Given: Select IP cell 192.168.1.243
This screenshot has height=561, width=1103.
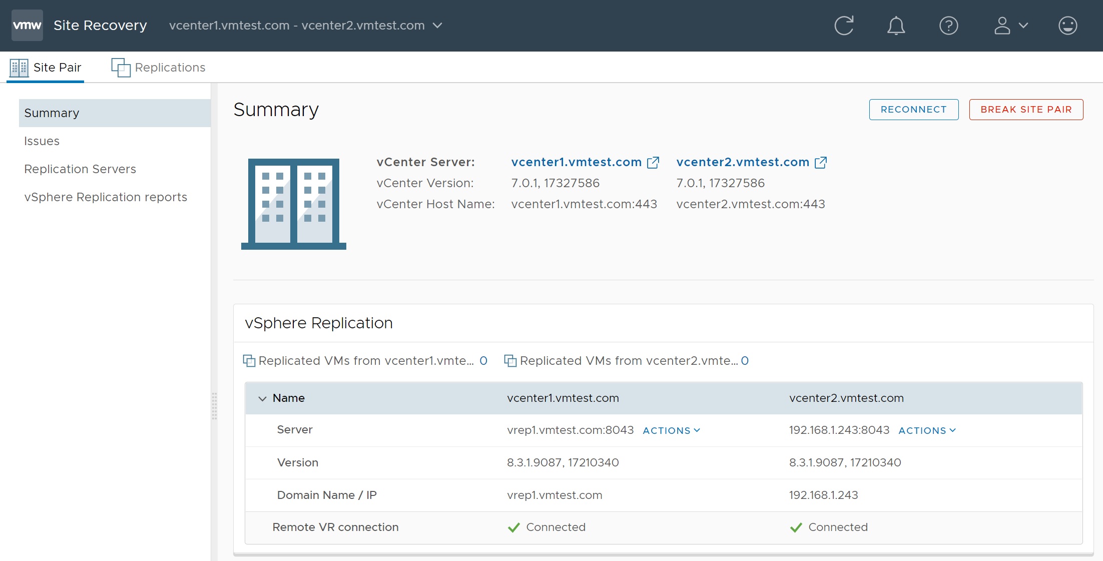Looking at the screenshot, I should (x=823, y=495).
